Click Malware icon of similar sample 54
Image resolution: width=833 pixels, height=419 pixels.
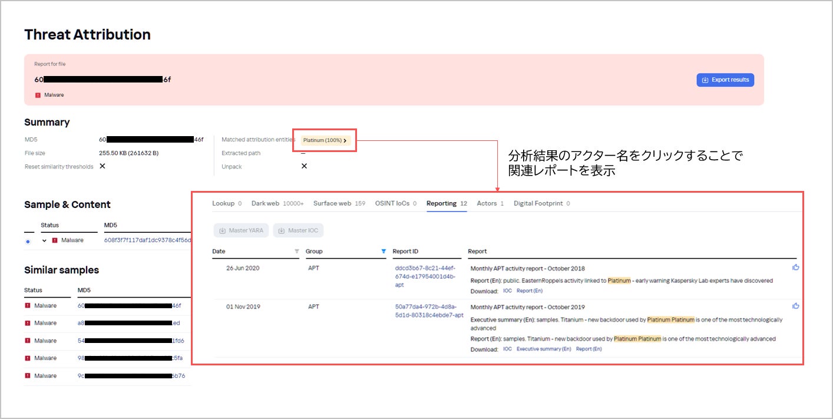(x=27, y=341)
